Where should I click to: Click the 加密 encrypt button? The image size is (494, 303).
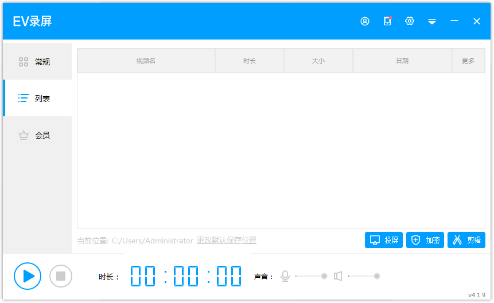pos(425,240)
